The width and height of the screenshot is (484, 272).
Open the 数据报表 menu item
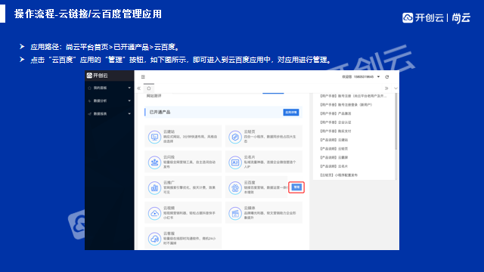point(109,114)
